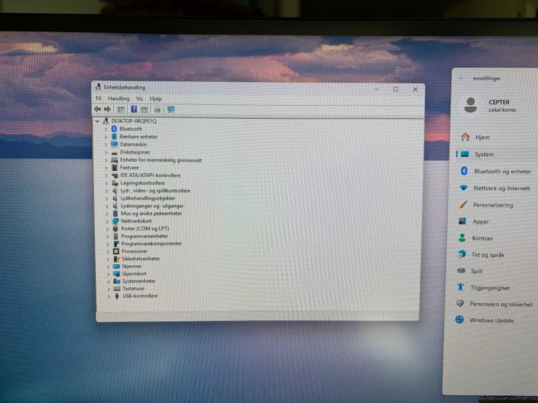Click the USB-kontrollere plug icon
Viewport: 538px width, 403px height.
point(117,296)
